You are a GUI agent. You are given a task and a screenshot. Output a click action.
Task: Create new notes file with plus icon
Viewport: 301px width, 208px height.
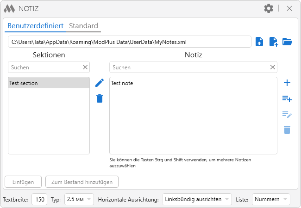point(274,42)
